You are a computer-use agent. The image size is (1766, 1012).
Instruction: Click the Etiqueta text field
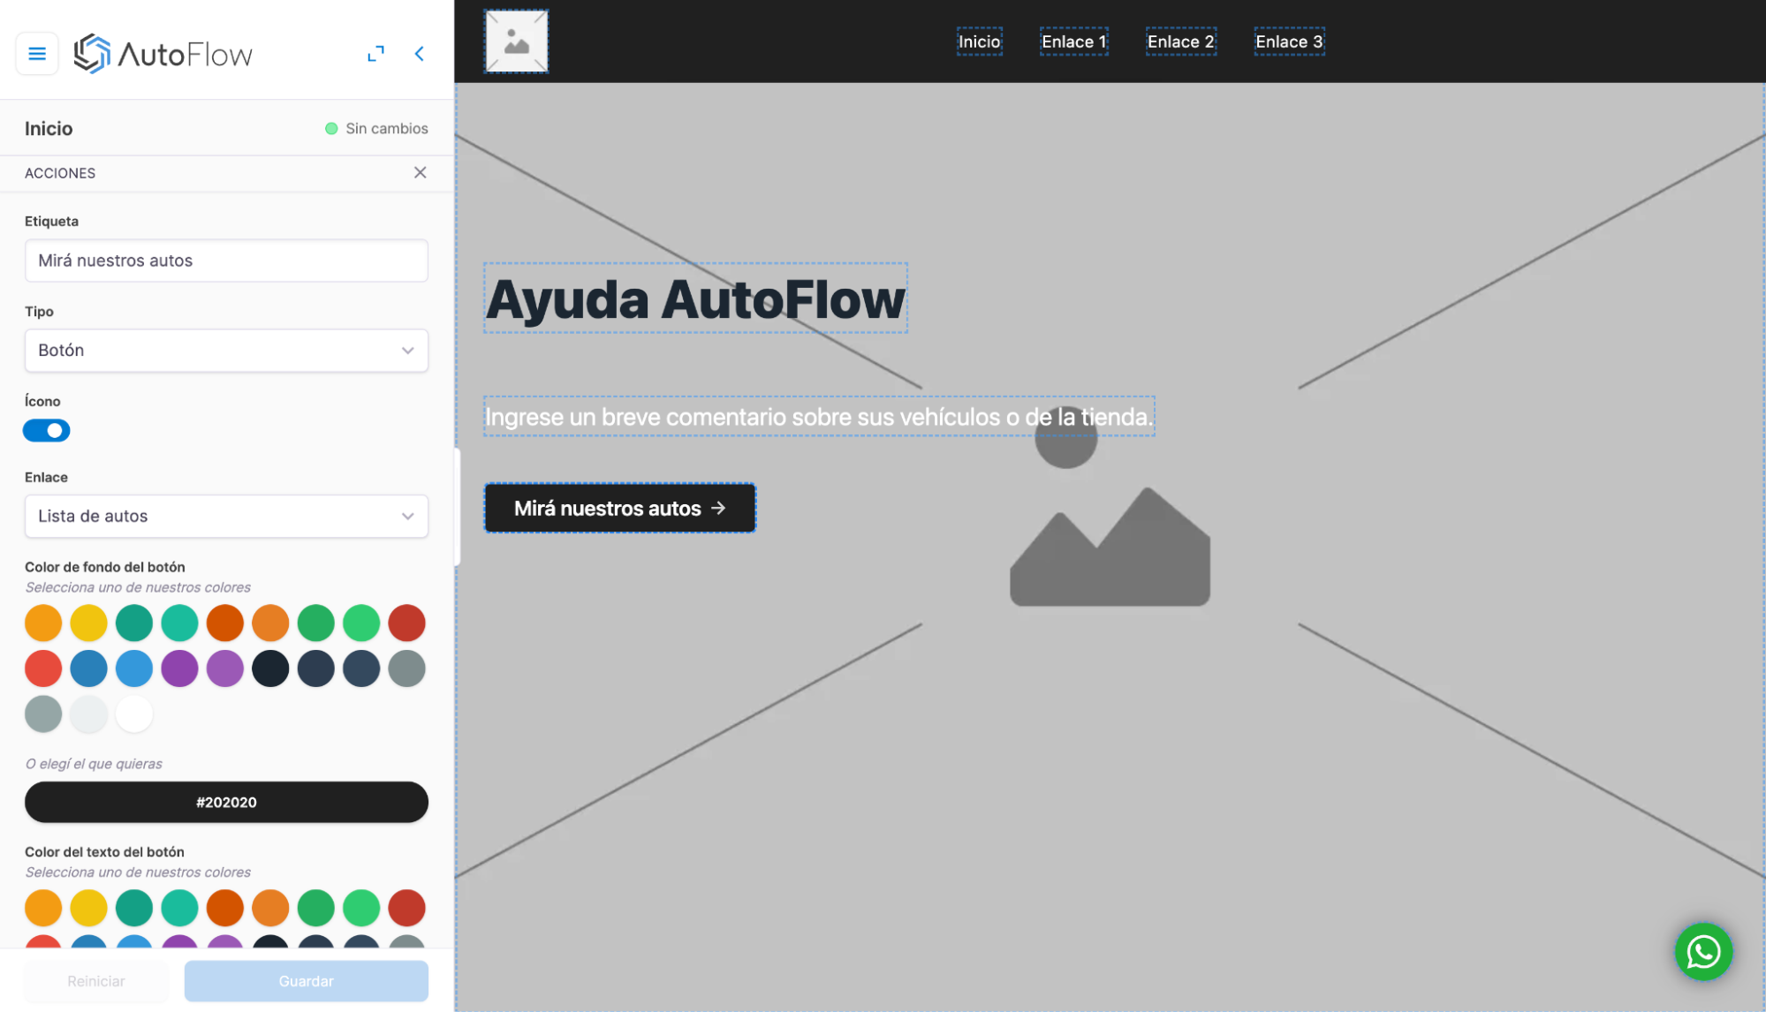226,261
